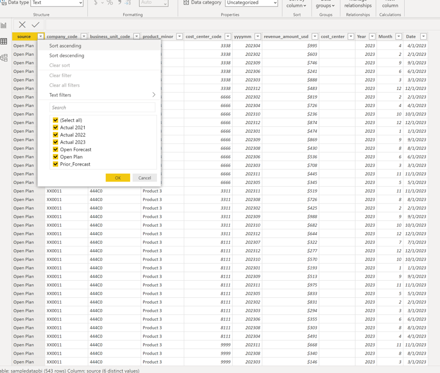The width and height of the screenshot is (440, 373).
Task: Open the source column filter dropdown
Action: (x=41, y=37)
